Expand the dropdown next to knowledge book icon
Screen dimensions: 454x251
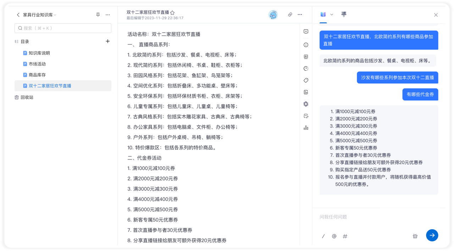(x=332, y=15)
